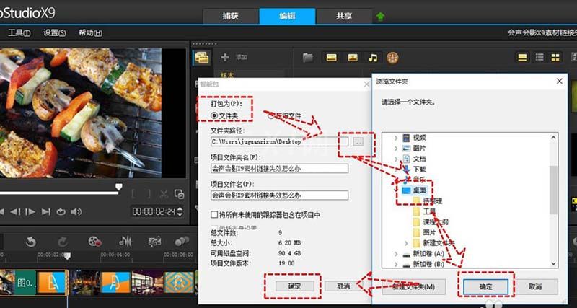Expand the 新加卷 (B:) drive
The image size is (577, 308).
coord(396,264)
